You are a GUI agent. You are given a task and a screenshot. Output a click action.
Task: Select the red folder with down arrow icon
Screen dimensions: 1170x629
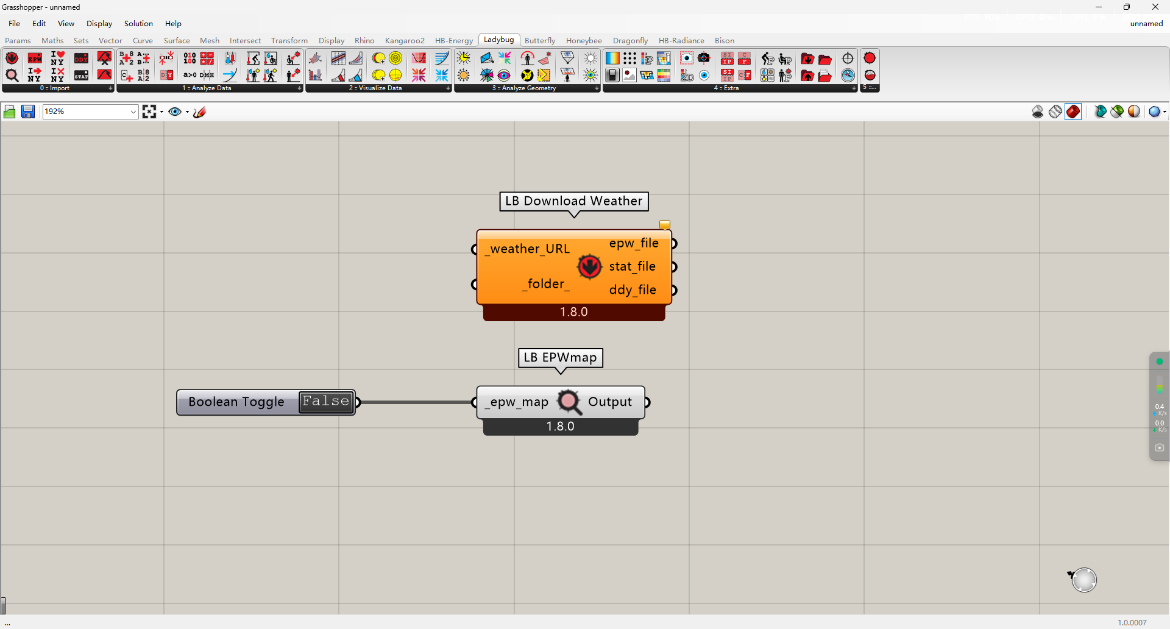coord(807,59)
